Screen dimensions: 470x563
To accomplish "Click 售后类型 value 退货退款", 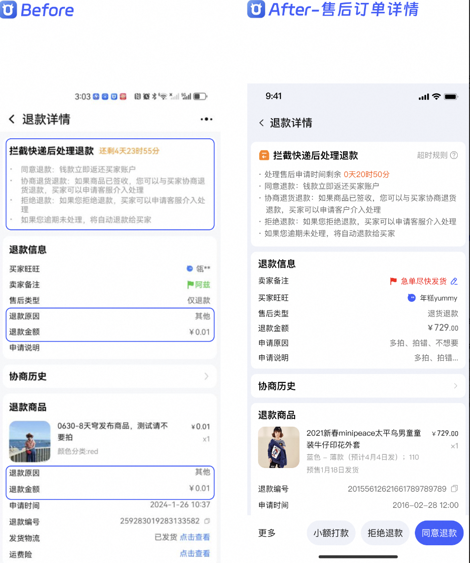I will point(443,313).
